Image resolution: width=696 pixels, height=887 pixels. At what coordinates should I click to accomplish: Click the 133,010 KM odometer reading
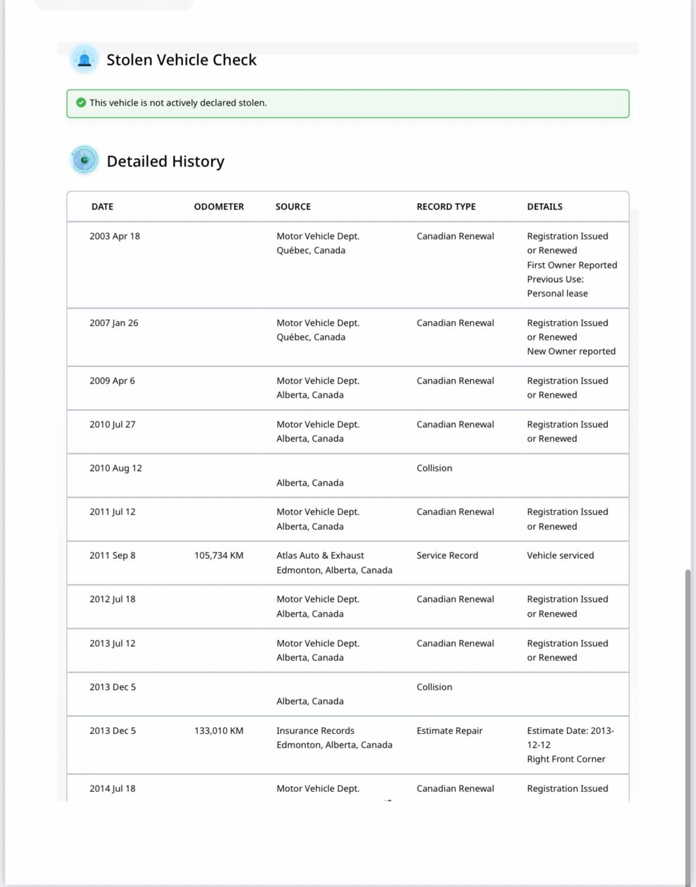pos(218,731)
